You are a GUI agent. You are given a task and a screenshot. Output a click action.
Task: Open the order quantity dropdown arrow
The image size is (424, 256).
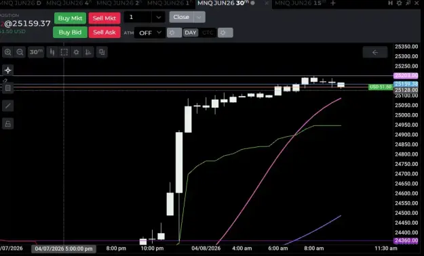click(x=159, y=18)
